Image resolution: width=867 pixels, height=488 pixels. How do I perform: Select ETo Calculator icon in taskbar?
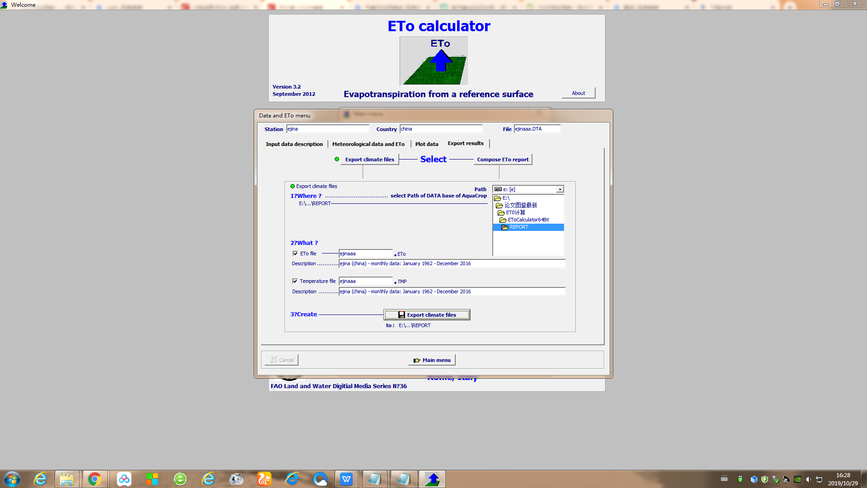[x=432, y=479]
